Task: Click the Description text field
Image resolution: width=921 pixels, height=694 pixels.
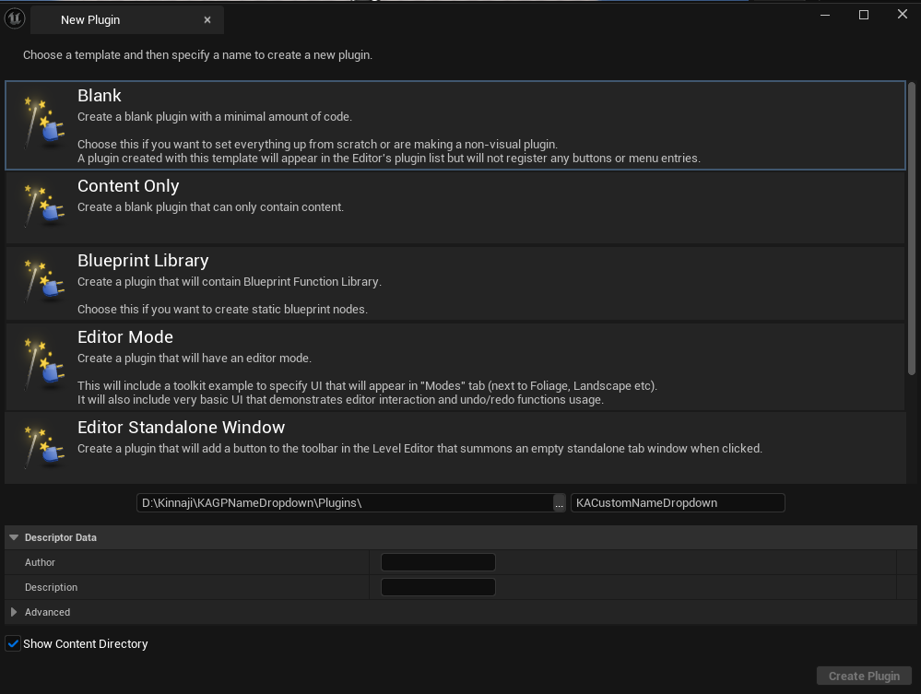Action: click(438, 587)
